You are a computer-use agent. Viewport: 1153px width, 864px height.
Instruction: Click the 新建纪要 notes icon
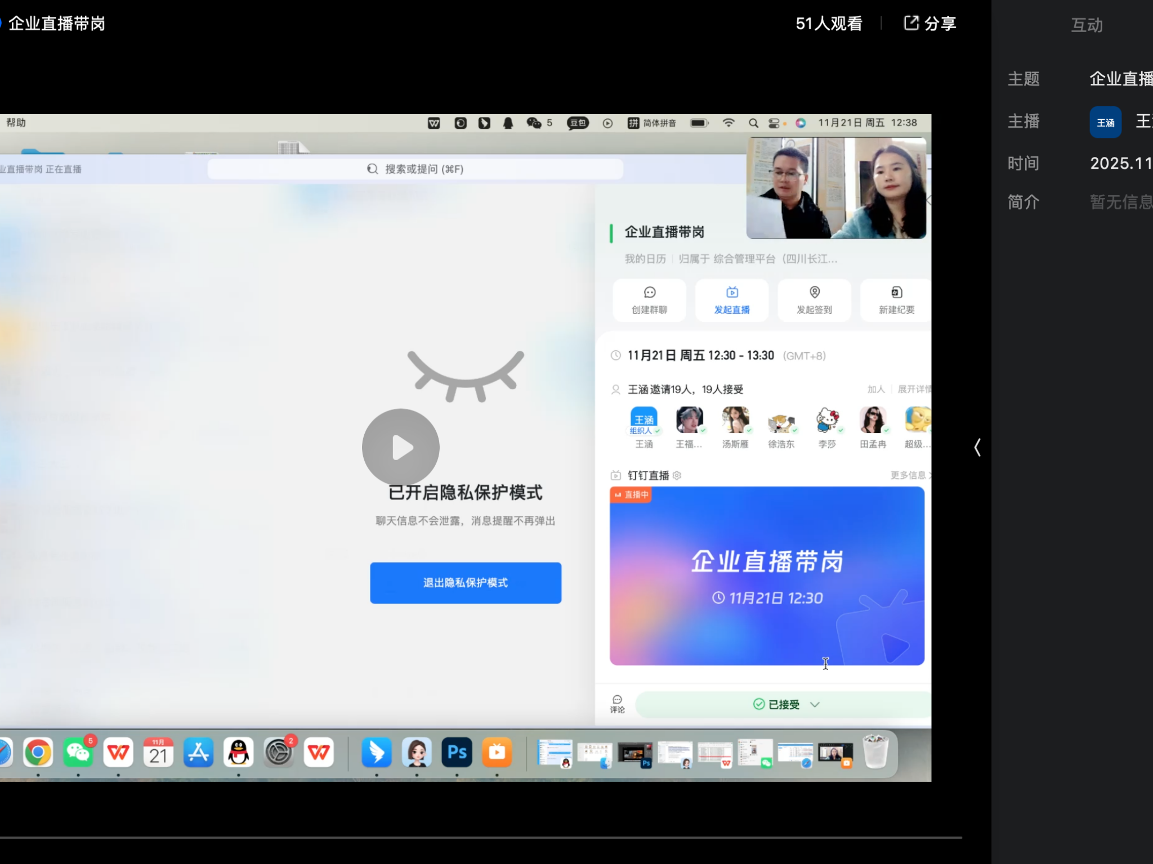click(x=896, y=292)
